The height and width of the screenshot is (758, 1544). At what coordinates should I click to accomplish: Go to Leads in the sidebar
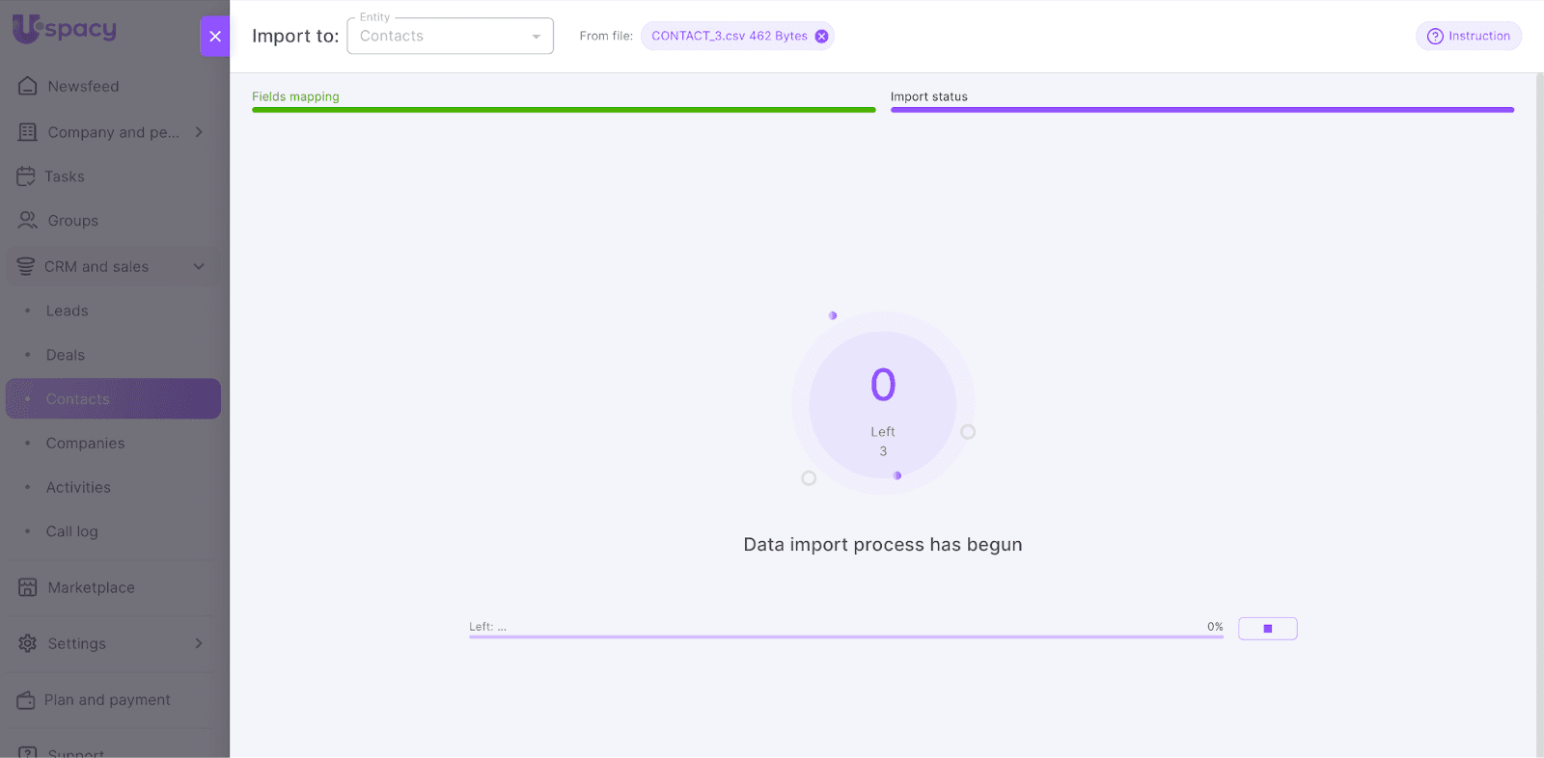68,311
